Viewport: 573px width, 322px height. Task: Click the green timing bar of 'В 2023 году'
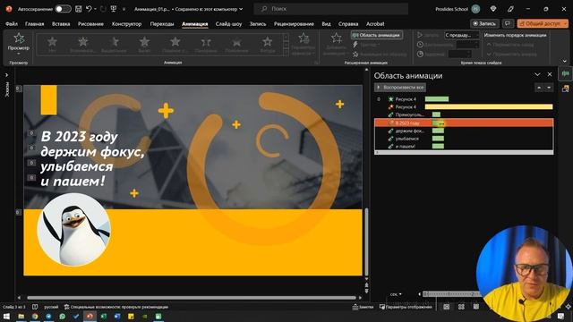[x=438, y=123]
